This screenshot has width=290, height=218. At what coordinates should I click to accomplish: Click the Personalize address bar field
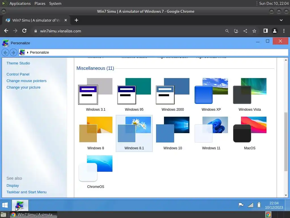153,53
